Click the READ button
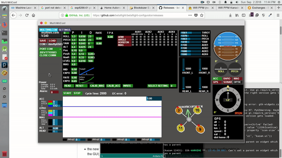The image size is (282, 158). (x=68, y=86)
